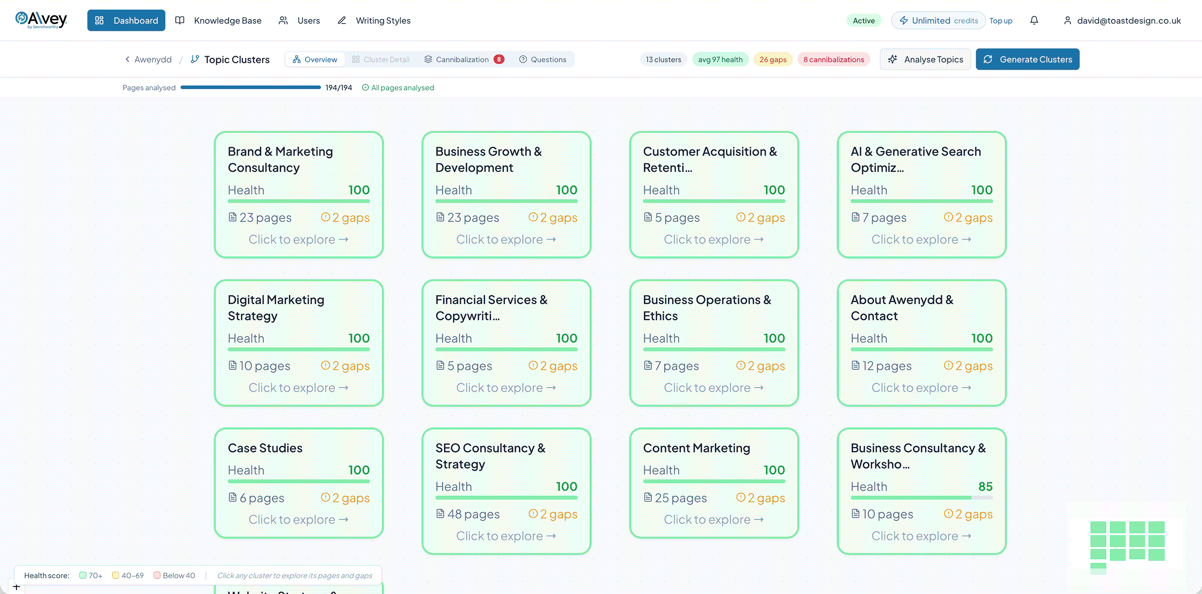The width and height of the screenshot is (1202, 594).
Task: Click the lightning bolt credits icon
Action: (x=904, y=20)
